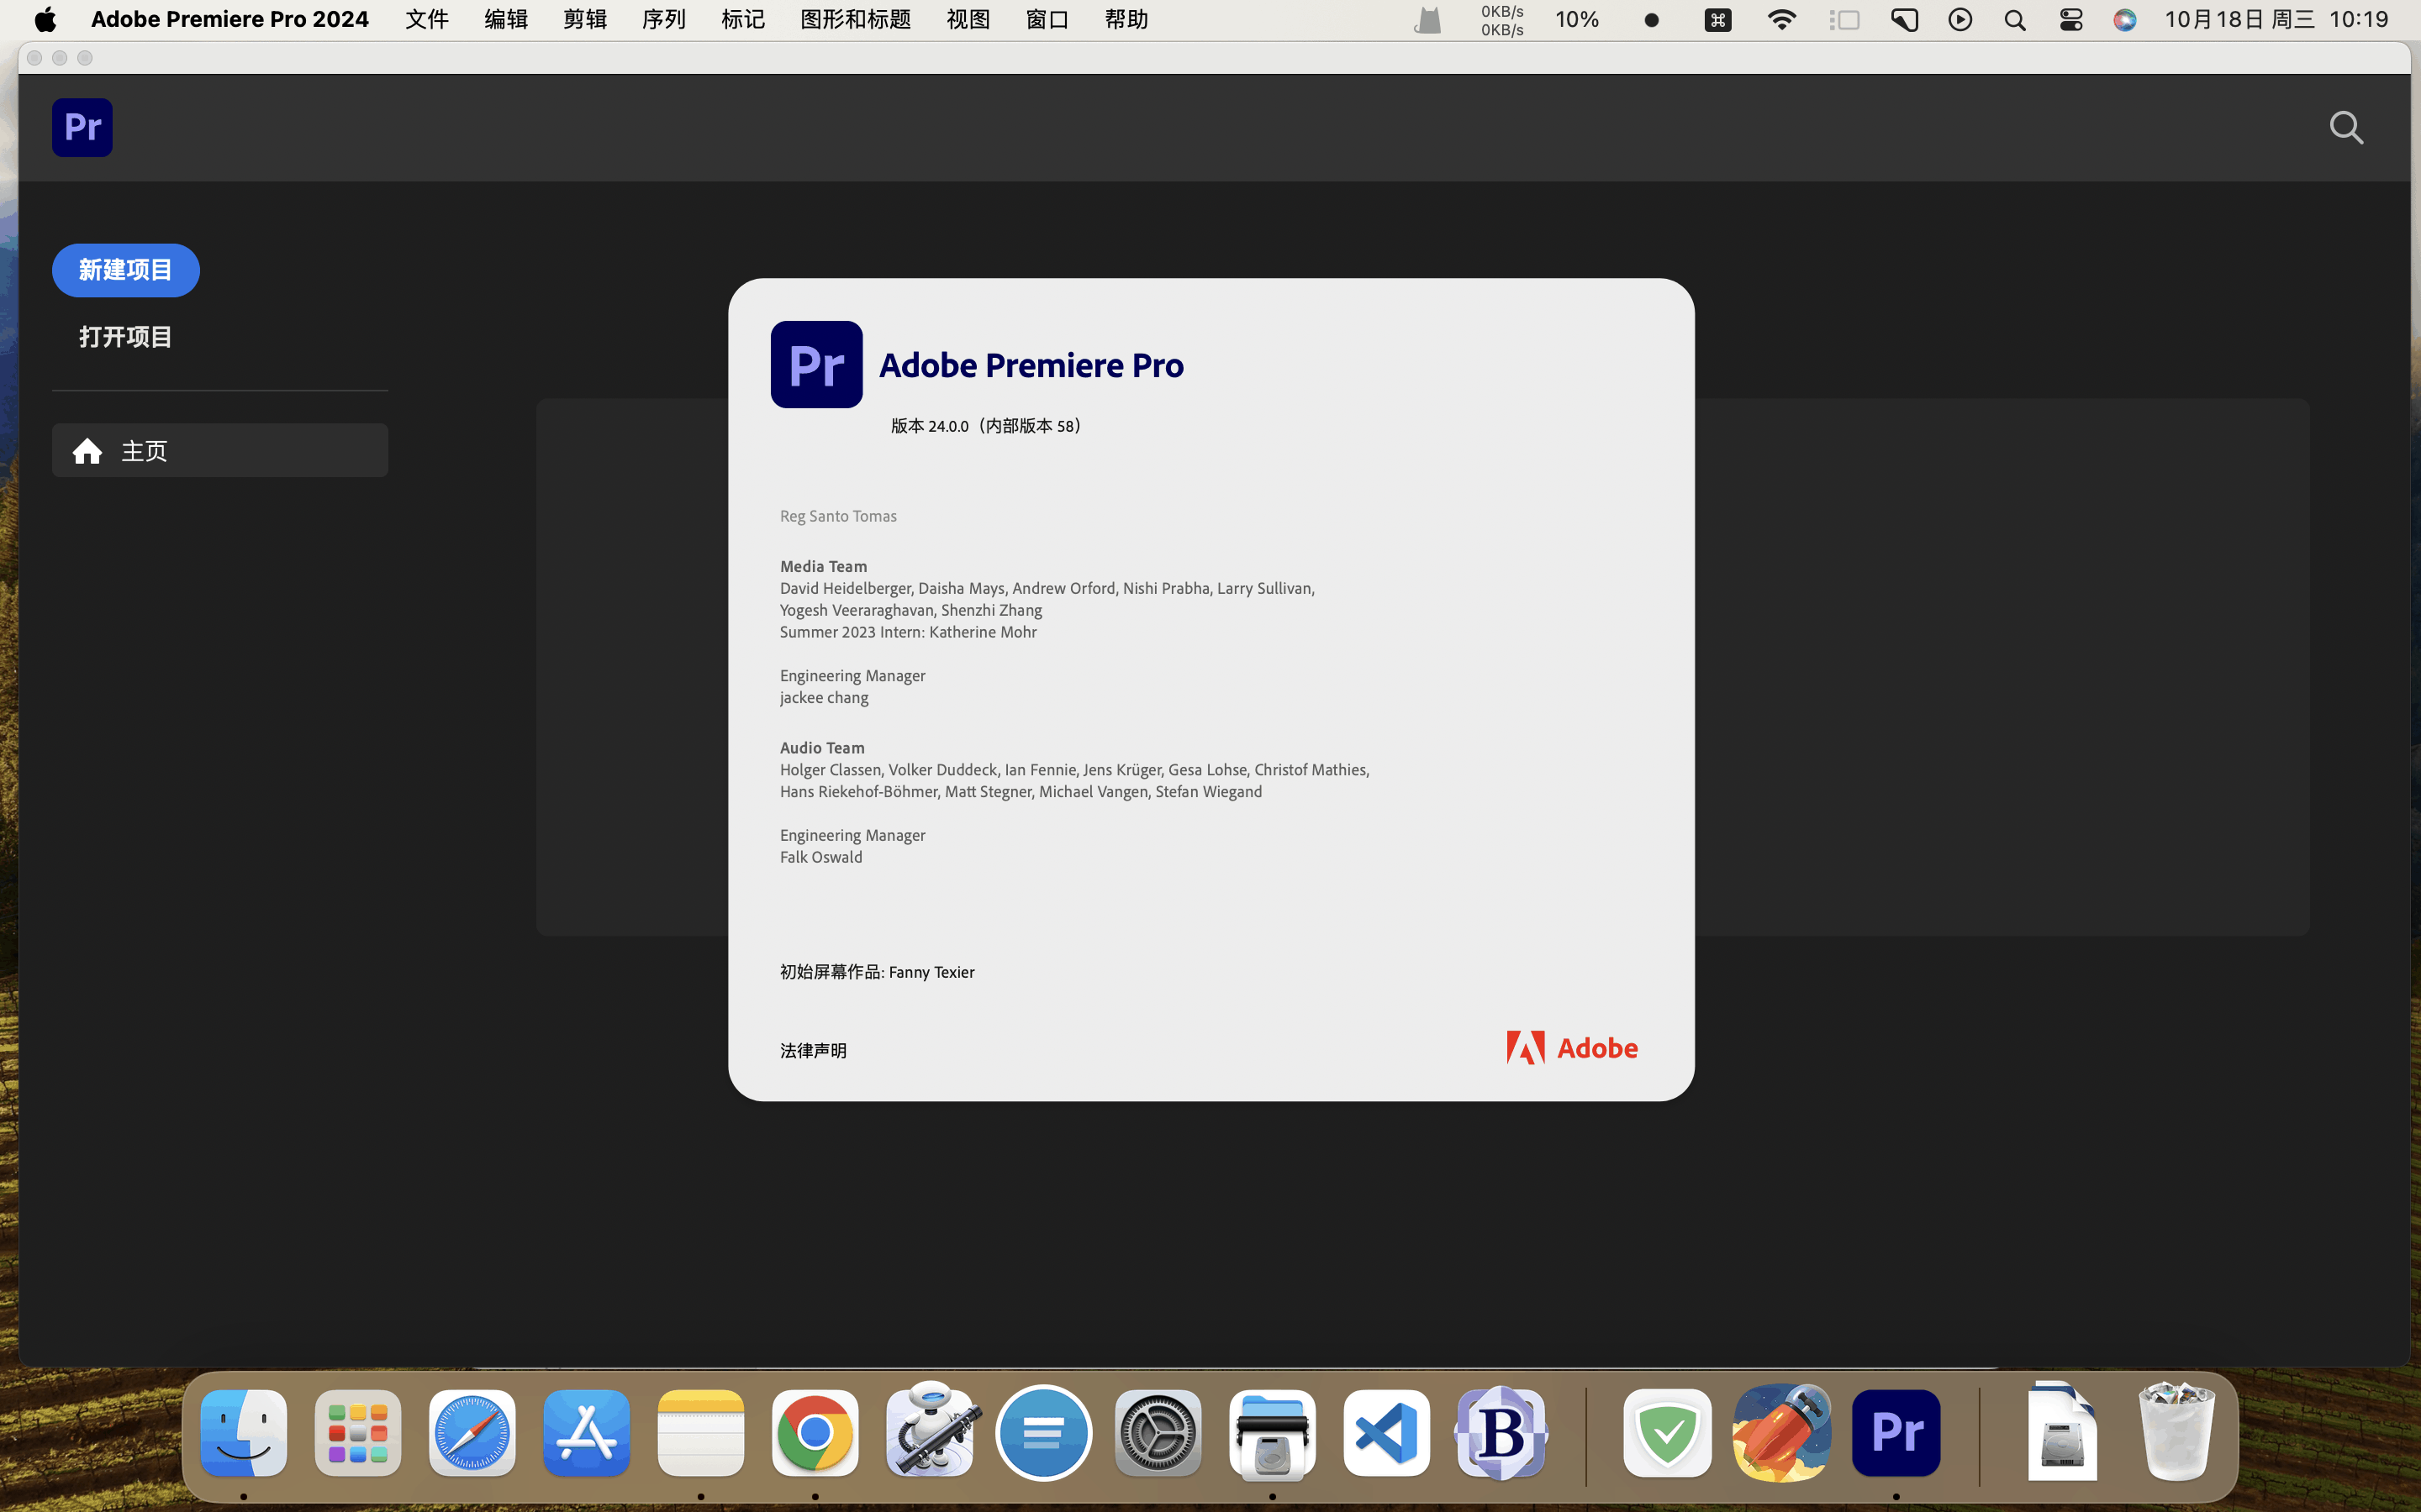2421x1512 pixels.
Task: Open App Store from the Dock
Action: (x=586, y=1433)
